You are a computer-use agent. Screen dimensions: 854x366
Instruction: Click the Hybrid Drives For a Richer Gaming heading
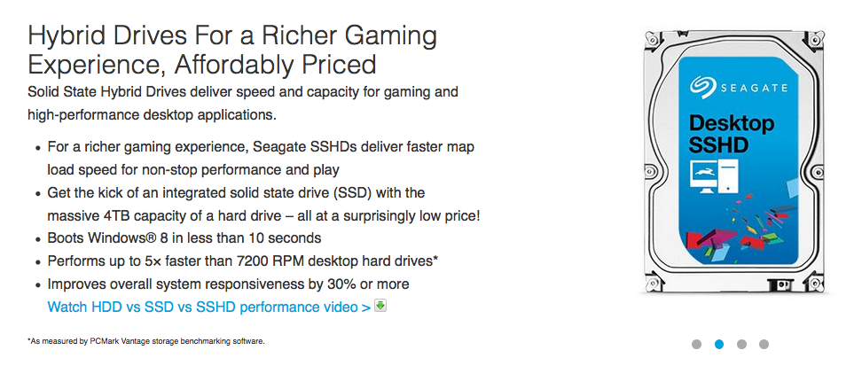pos(232,51)
